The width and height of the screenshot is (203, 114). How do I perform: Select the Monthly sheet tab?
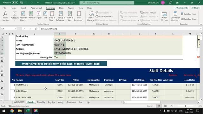click(x=41, y=102)
